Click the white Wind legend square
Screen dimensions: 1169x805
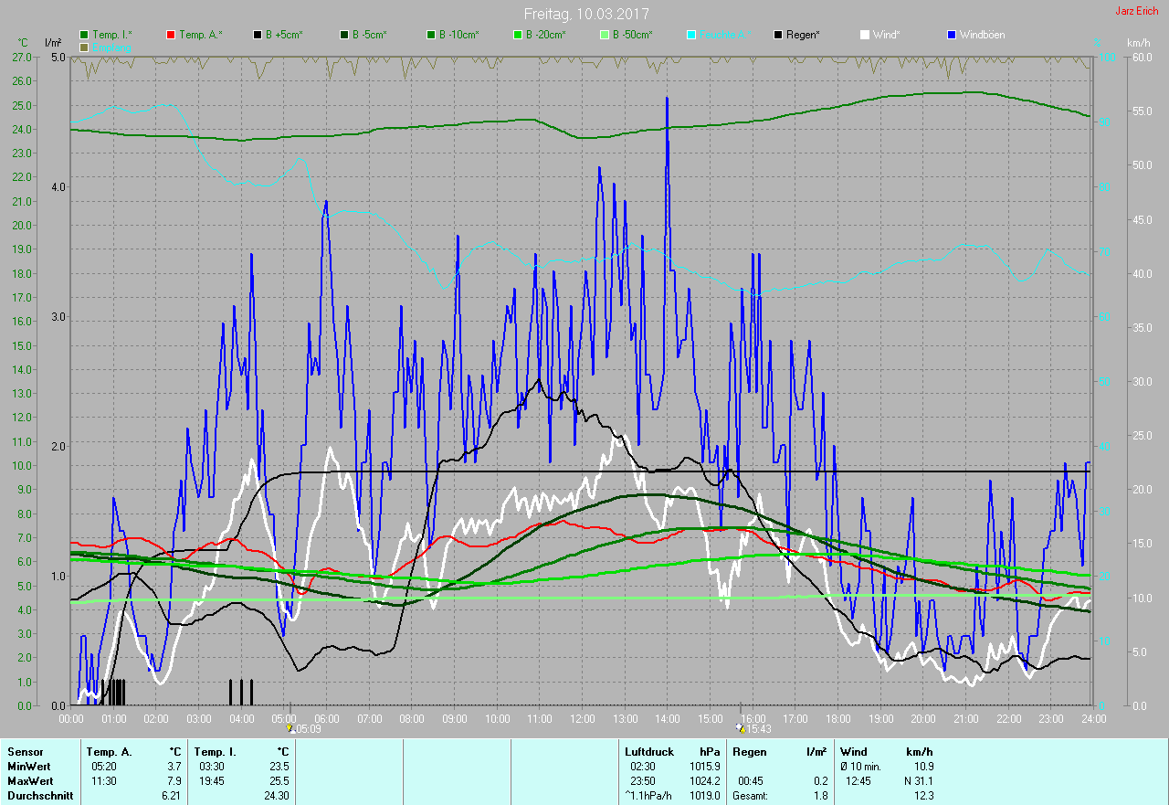pyautogui.click(x=865, y=35)
